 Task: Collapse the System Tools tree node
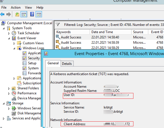click(4, 28)
